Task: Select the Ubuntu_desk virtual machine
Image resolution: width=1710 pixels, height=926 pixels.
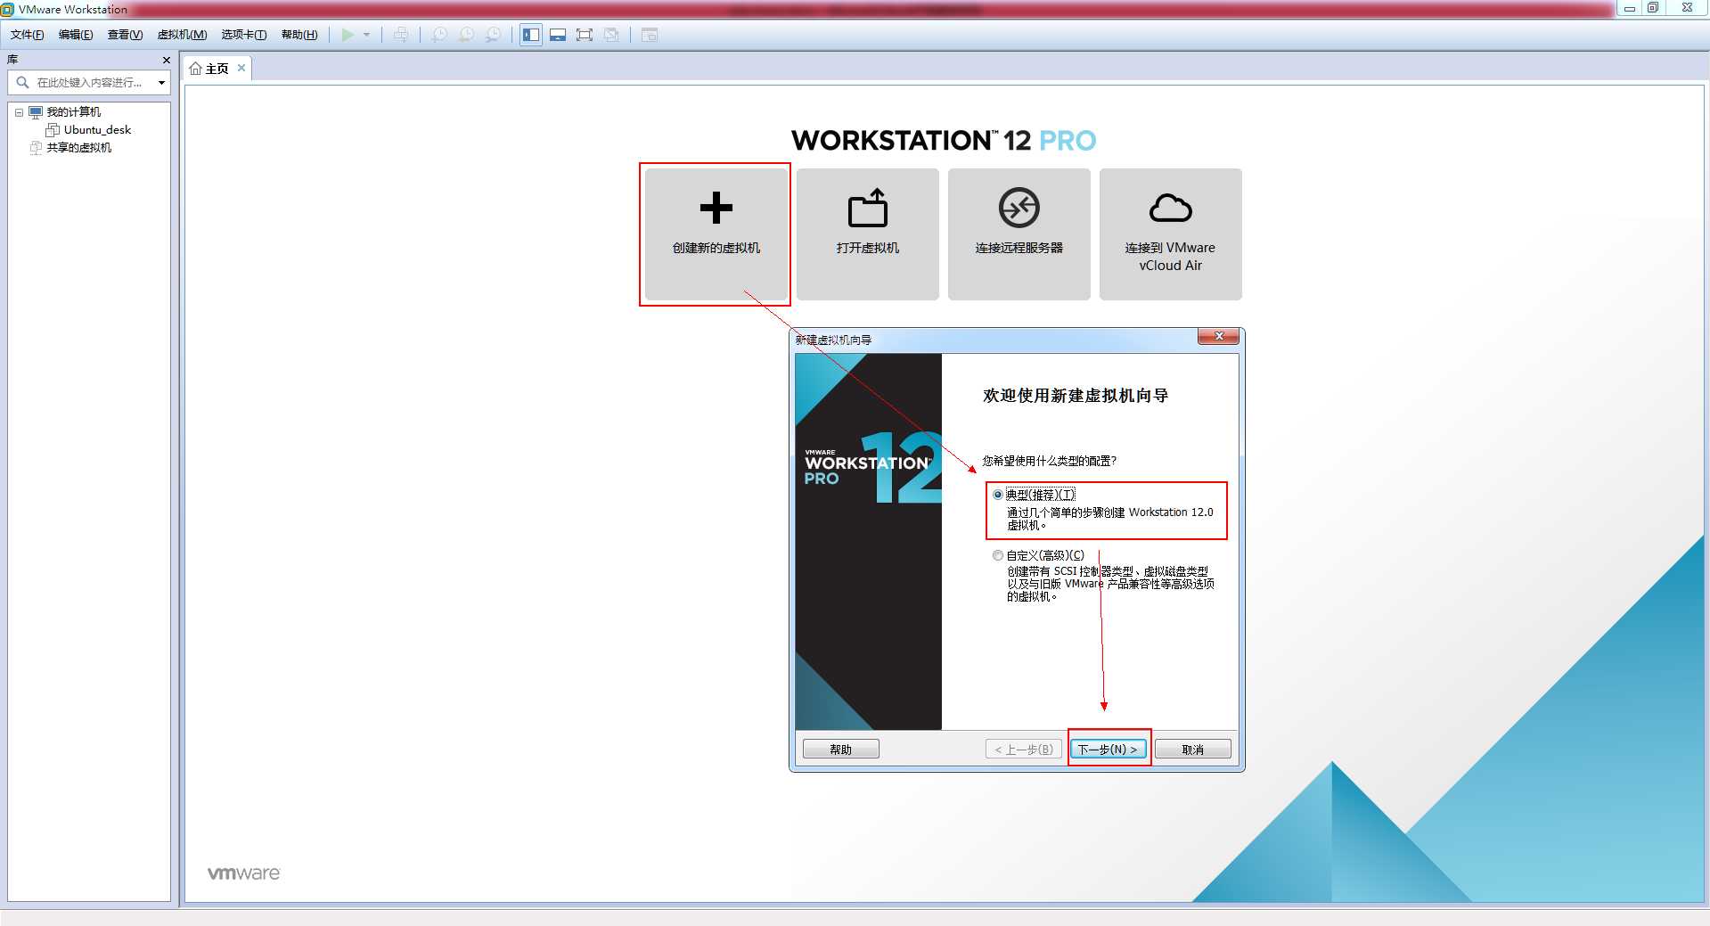Action: point(97,130)
